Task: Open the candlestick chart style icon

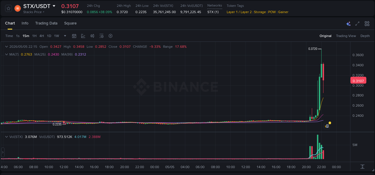Action: (92, 36)
